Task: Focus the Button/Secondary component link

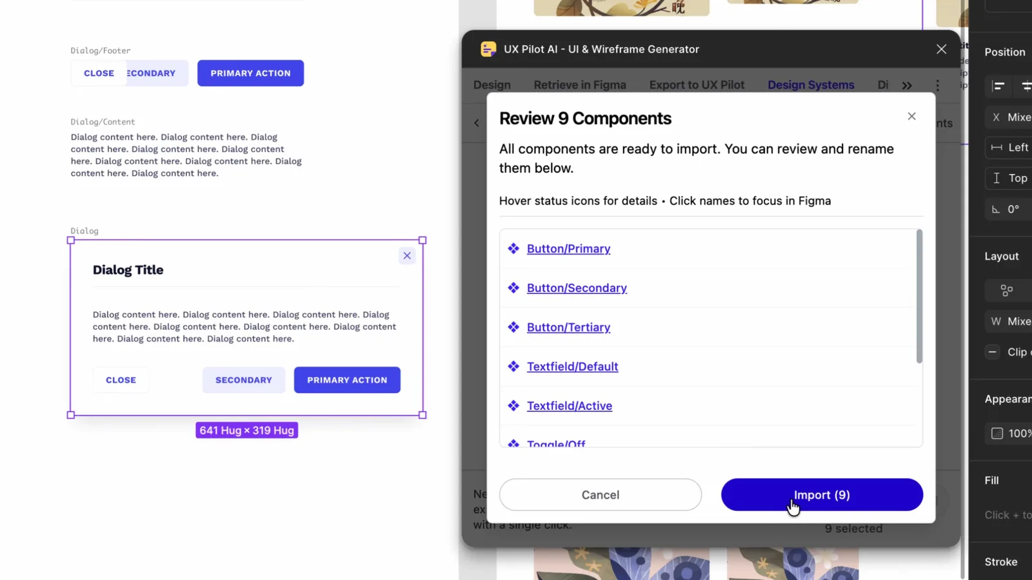Action: point(577,288)
